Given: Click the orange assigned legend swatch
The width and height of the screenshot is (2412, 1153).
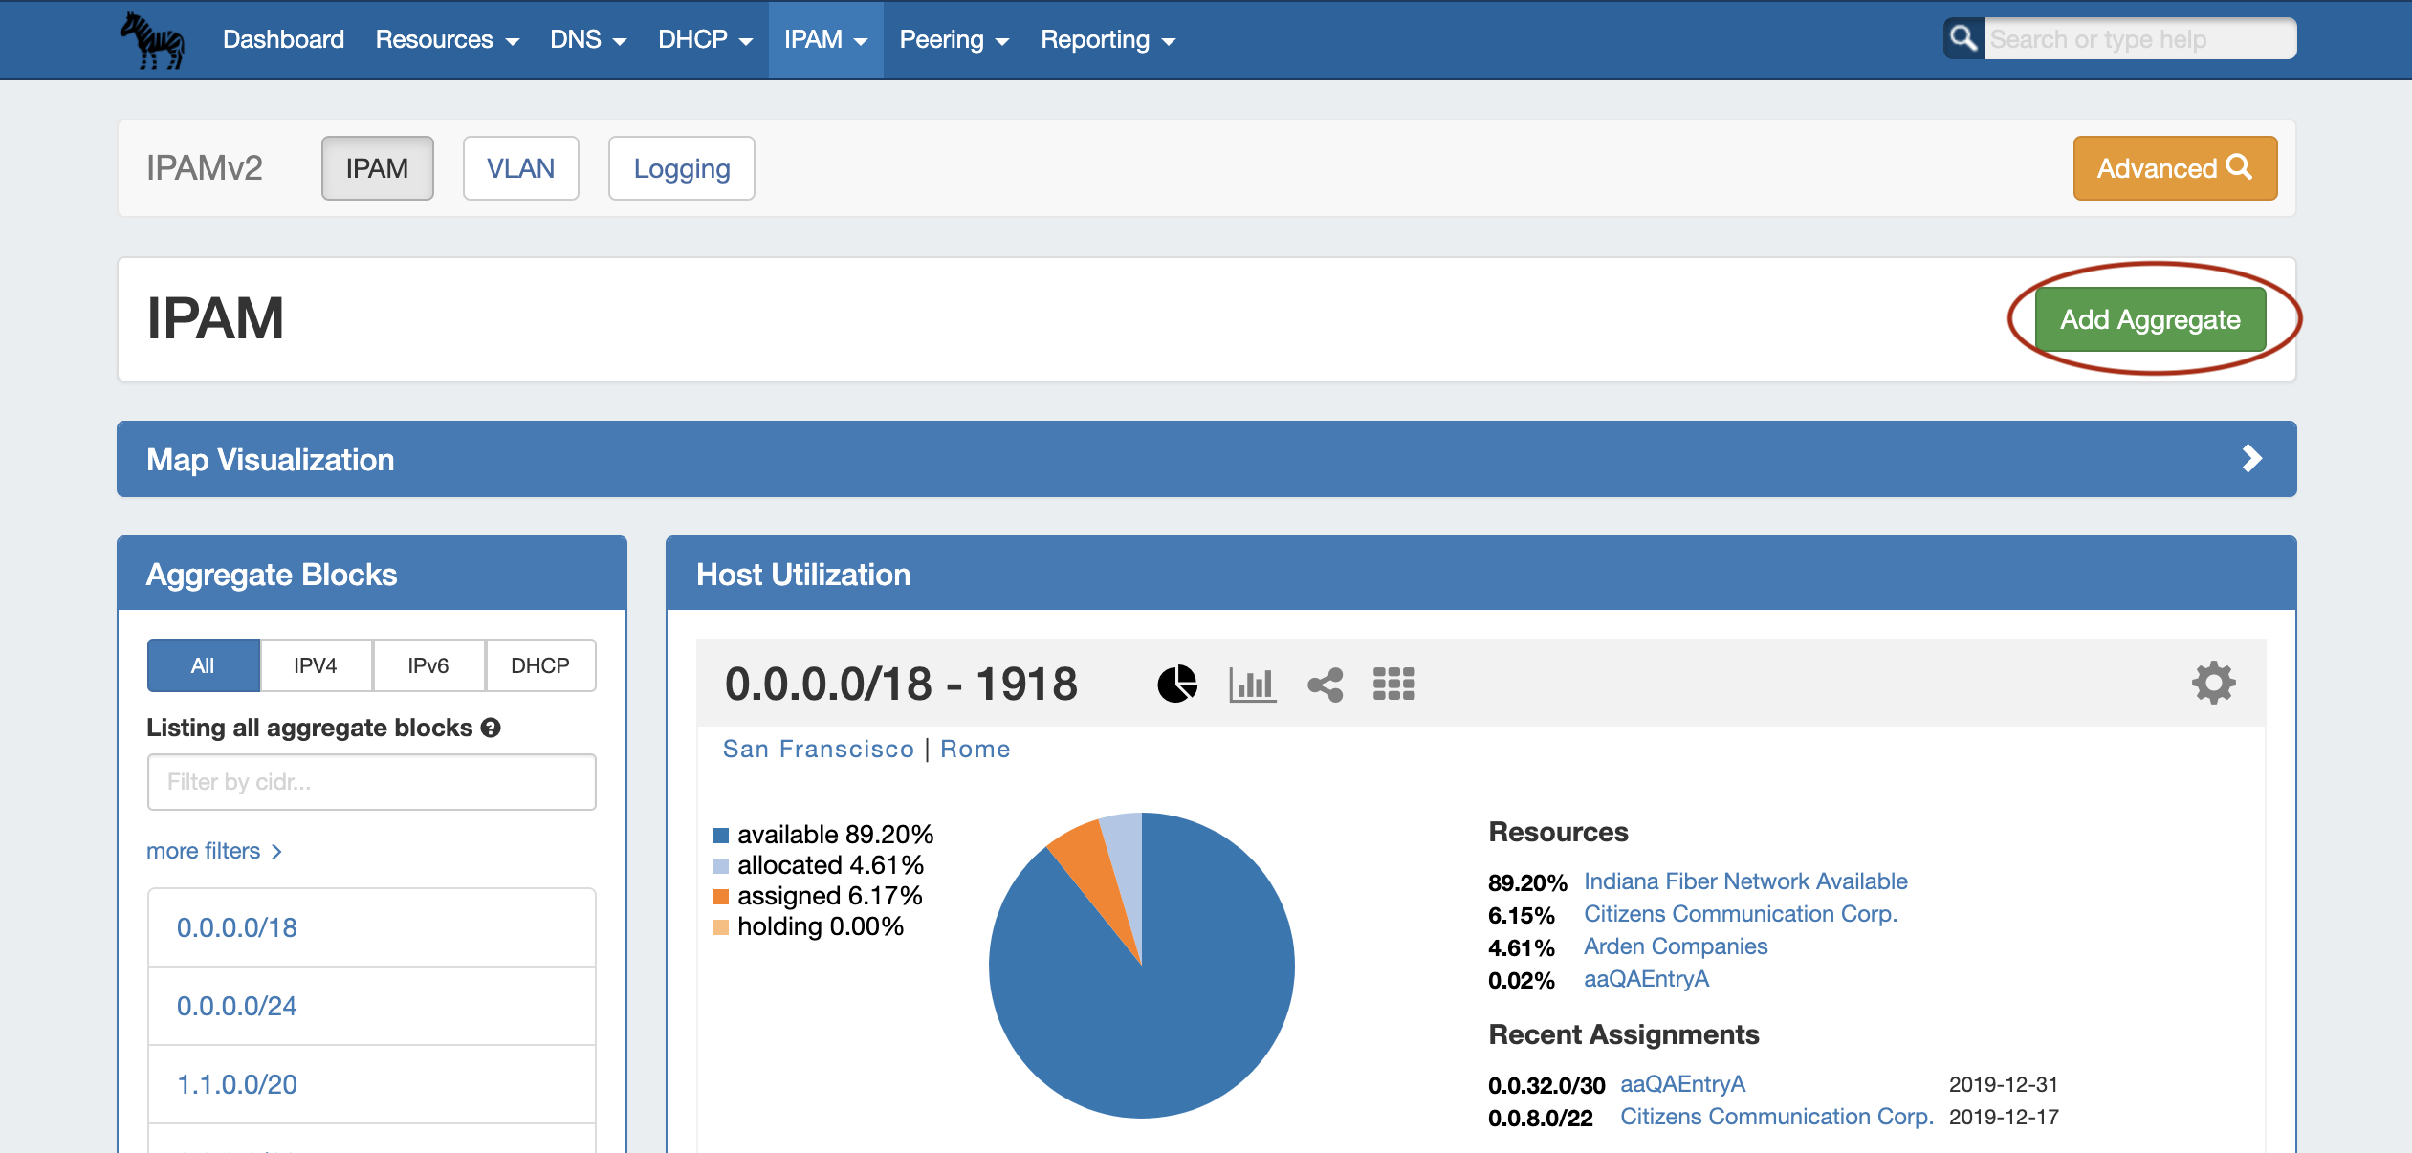Looking at the screenshot, I should click(721, 897).
